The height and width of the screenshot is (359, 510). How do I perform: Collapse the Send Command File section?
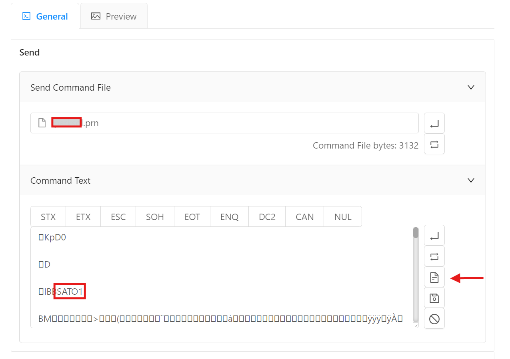(x=471, y=87)
